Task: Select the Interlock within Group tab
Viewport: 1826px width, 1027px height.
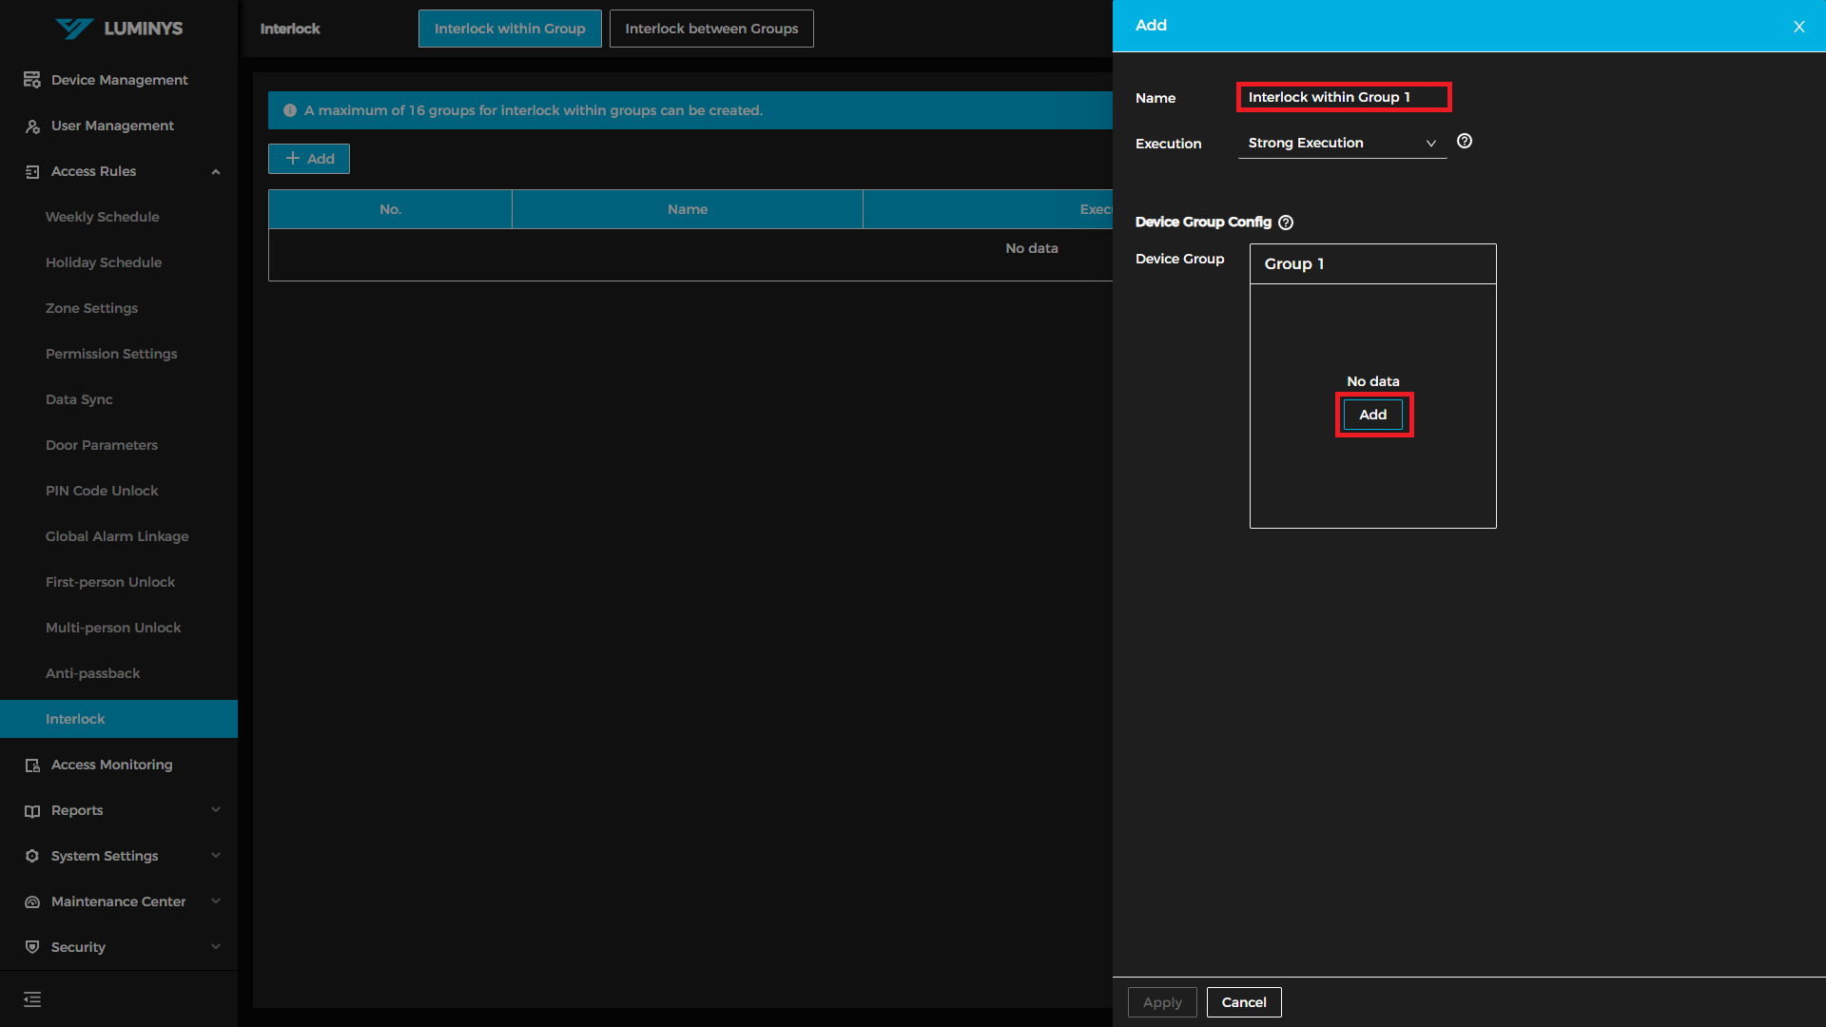Action: click(510, 29)
